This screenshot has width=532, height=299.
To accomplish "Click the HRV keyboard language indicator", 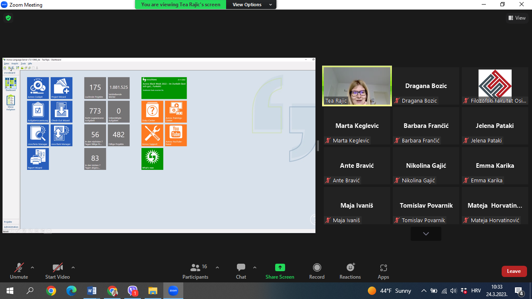I will (x=476, y=291).
